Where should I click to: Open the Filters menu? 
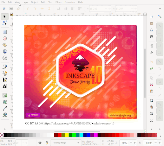click(58, 2)
